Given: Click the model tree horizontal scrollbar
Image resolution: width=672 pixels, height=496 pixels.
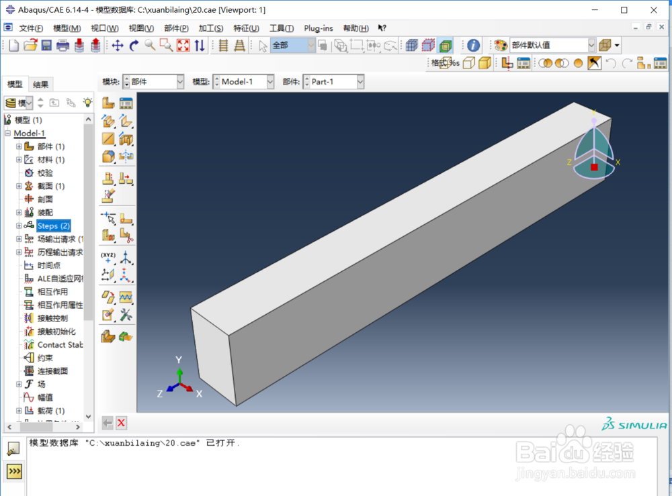Looking at the screenshot, I should pyautogui.click(x=36, y=427).
